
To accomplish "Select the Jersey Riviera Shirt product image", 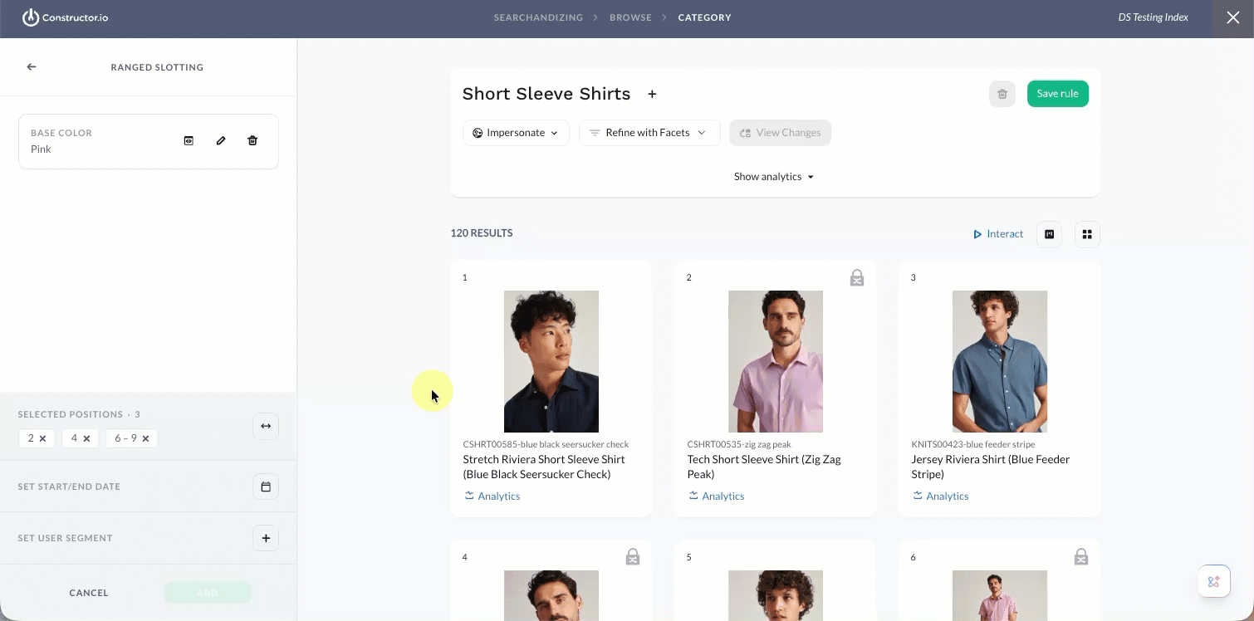I will [1000, 361].
